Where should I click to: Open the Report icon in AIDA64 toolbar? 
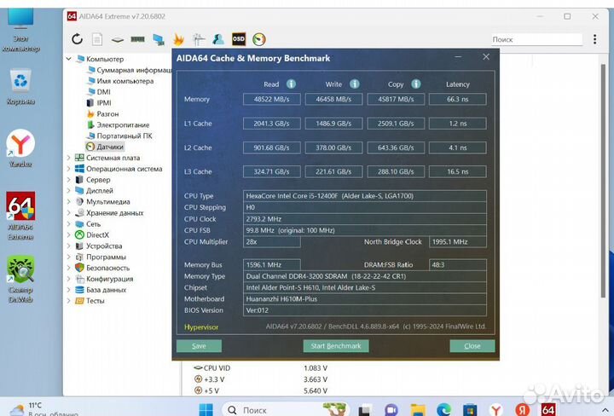click(97, 39)
